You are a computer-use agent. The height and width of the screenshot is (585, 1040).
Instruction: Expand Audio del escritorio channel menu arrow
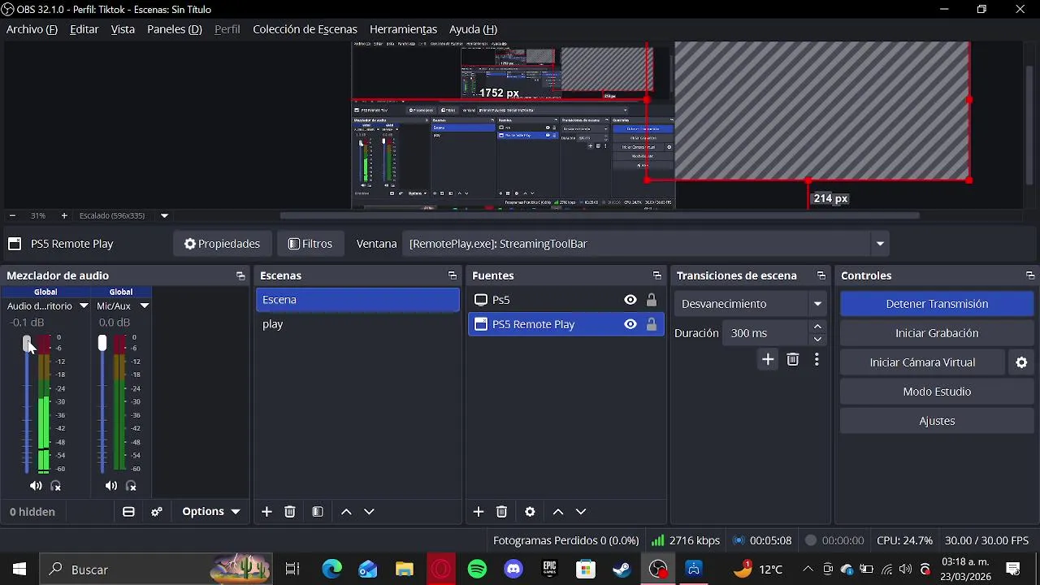tap(84, 306)
